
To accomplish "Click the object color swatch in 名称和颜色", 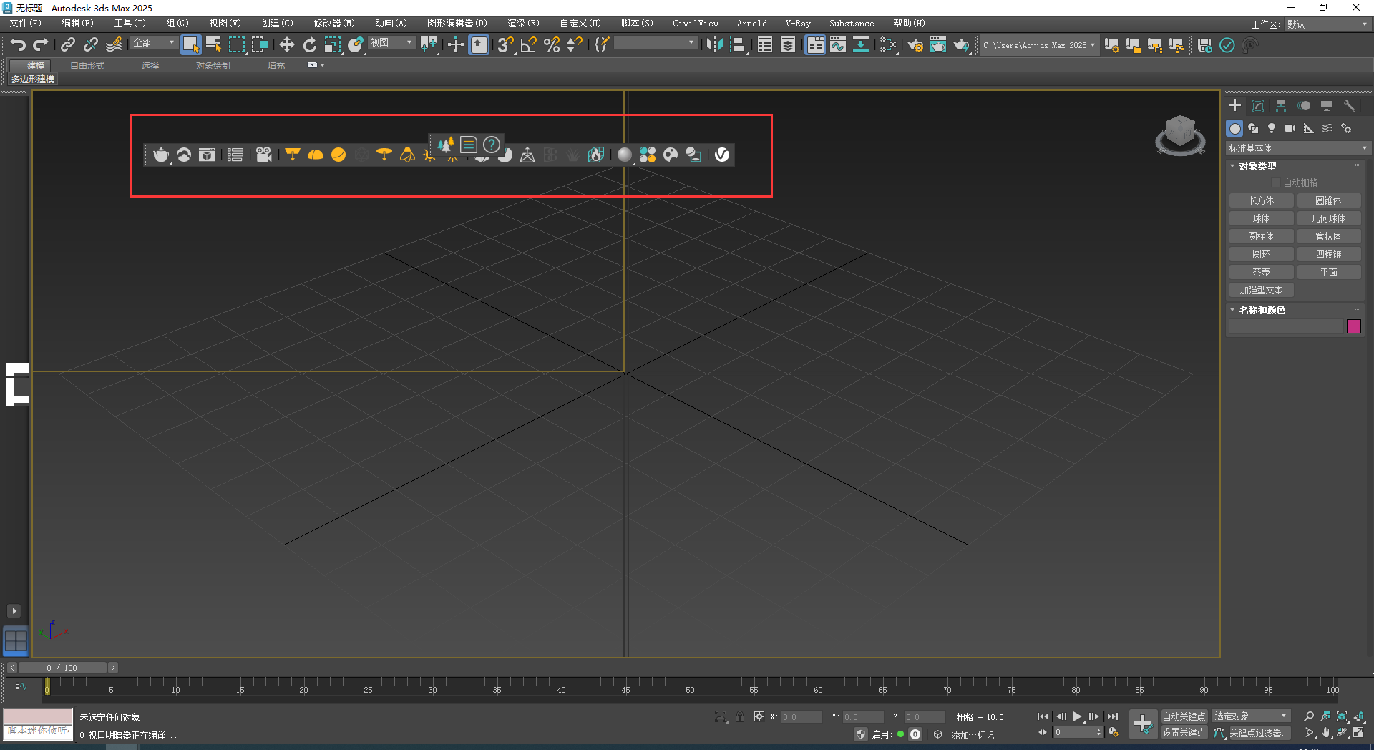I will click(x=1354, y=326).
